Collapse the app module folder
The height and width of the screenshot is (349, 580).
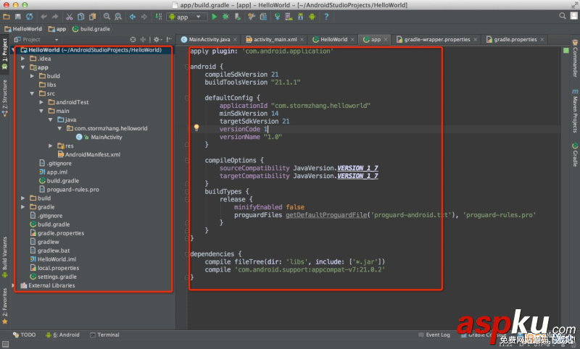coord(23,67)
